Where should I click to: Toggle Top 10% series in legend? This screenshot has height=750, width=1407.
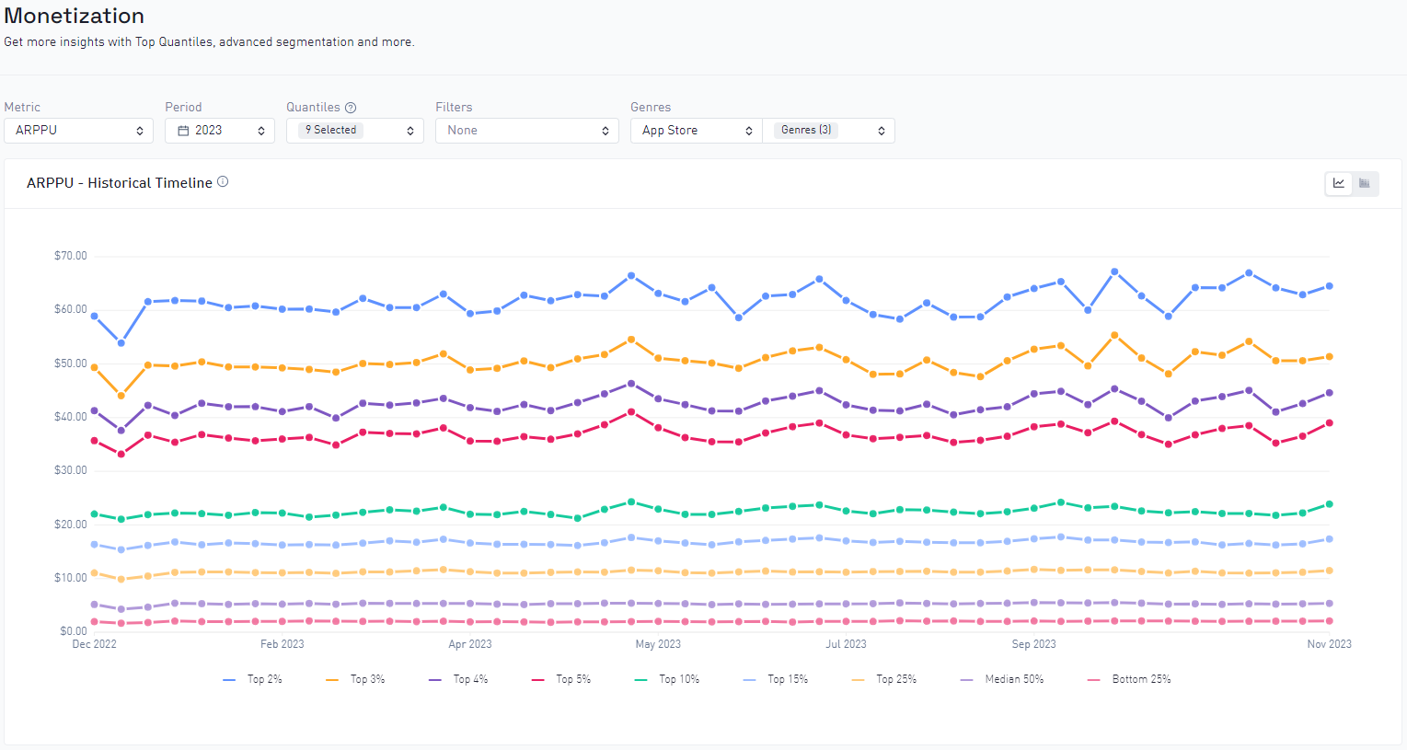[667, 679]
